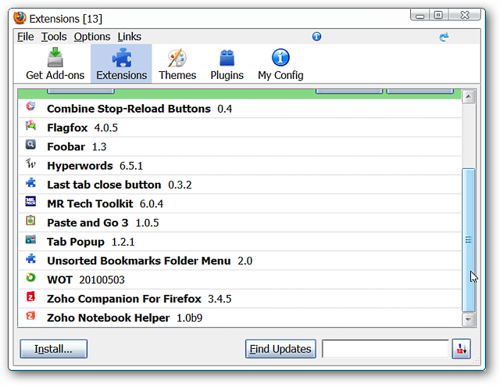
Task: Click the blue refresh arrow icon in menu bar
Action: pyautogui.click(x=444, y=37)
